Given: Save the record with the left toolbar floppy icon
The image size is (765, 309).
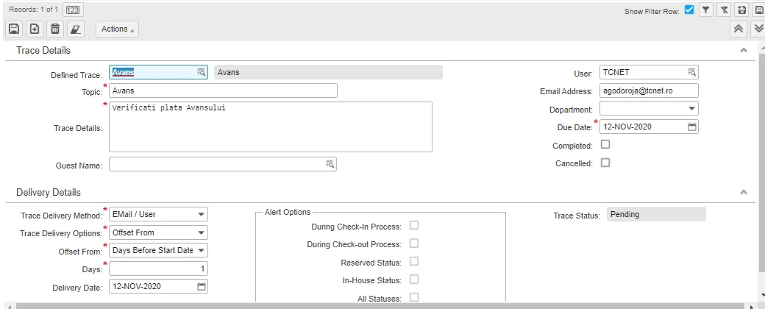Looking at the screenshot, I should point(14,29).
